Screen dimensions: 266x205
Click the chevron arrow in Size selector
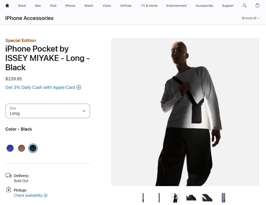(84, 111)
